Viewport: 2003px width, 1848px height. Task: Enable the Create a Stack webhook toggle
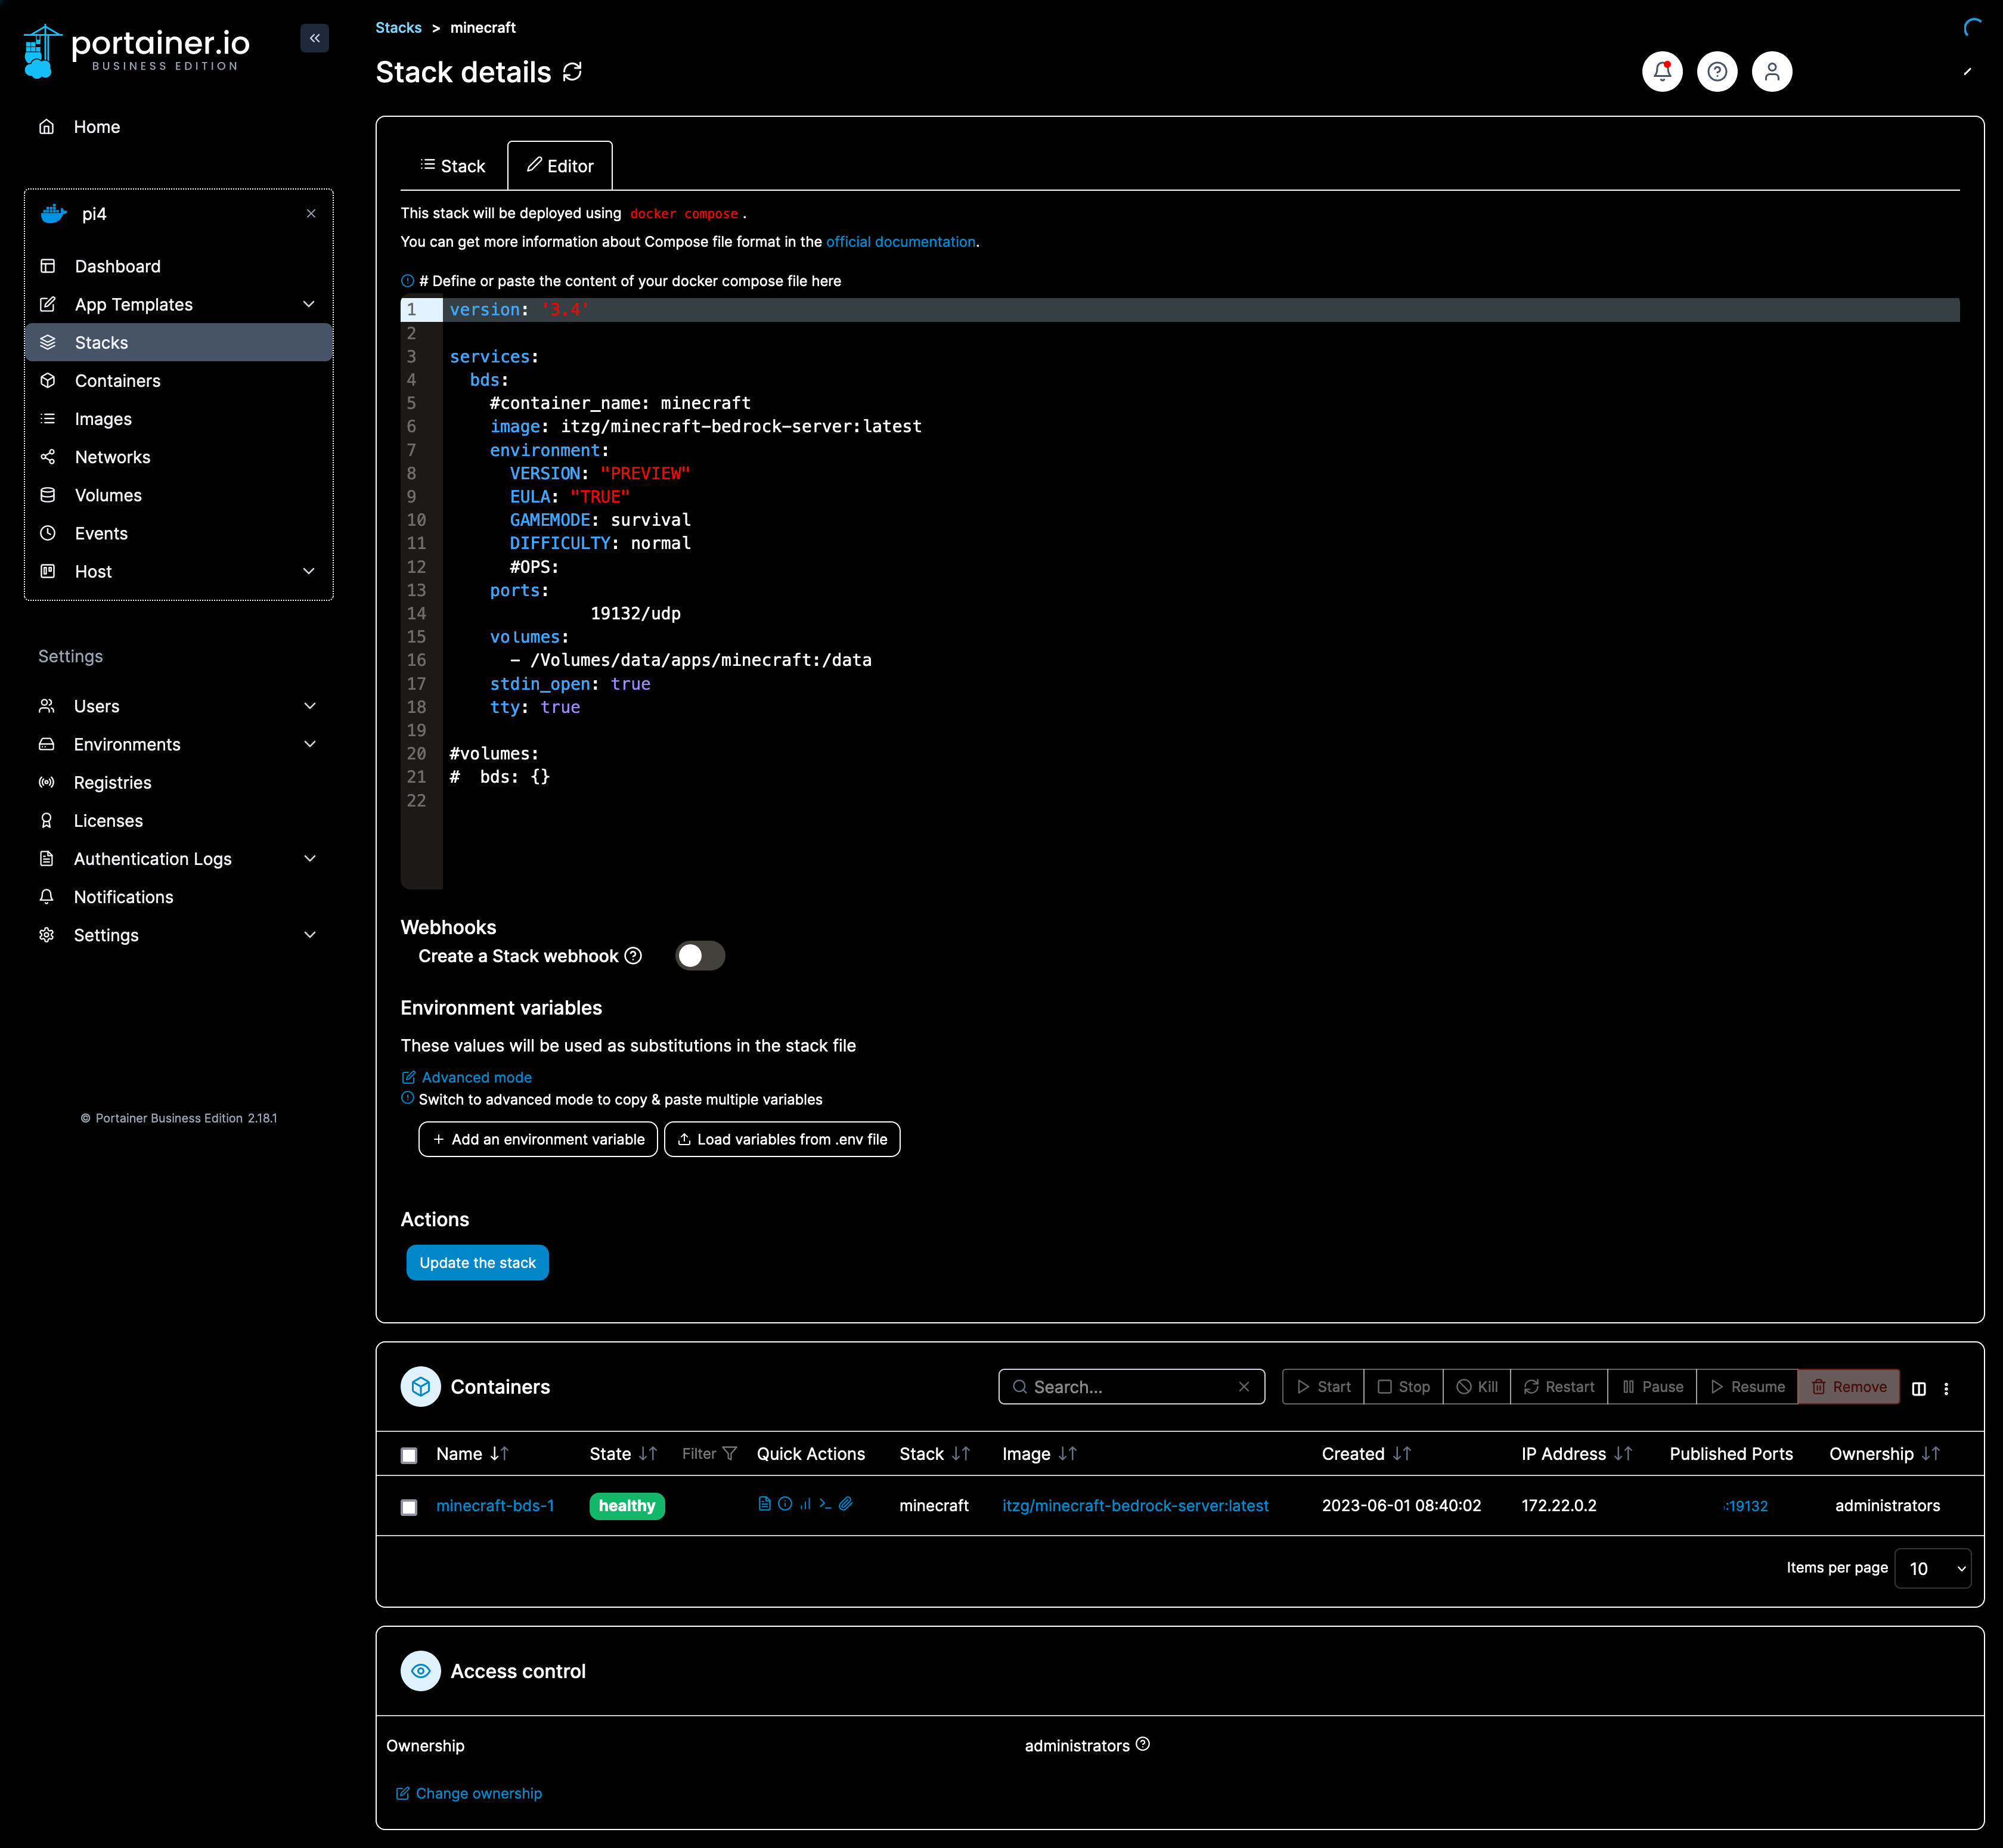pos(700,955)
